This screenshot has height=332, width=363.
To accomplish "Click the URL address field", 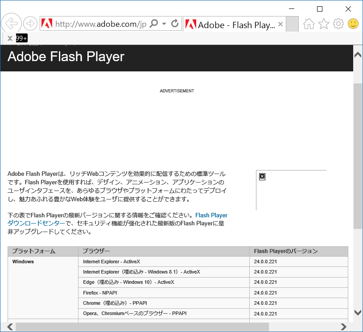I will (x=101, y=24).
